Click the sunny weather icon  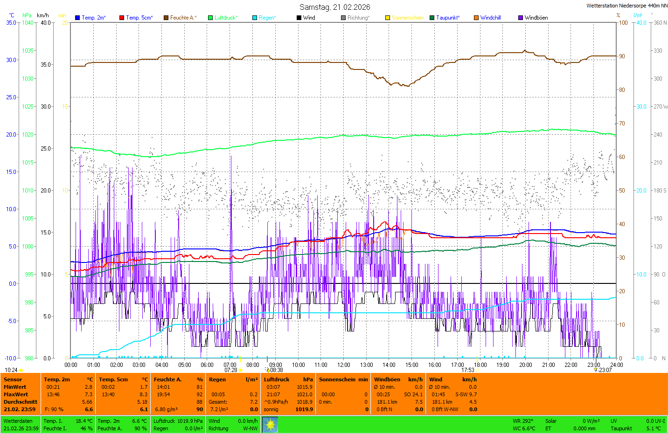coord(270,424)
